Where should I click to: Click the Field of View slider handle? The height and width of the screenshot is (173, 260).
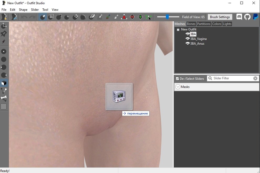tap(167, 17)
